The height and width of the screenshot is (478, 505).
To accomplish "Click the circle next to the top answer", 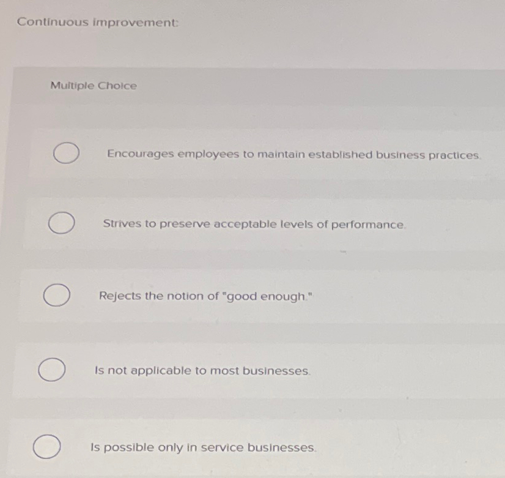I will [x=65, y=154].
